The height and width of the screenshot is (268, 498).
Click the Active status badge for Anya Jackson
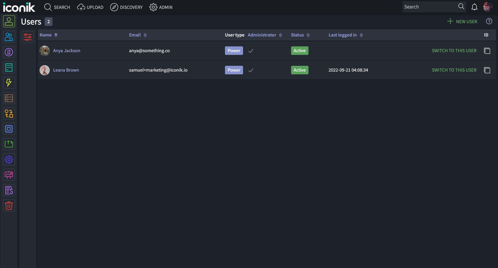tap(299, 50)
